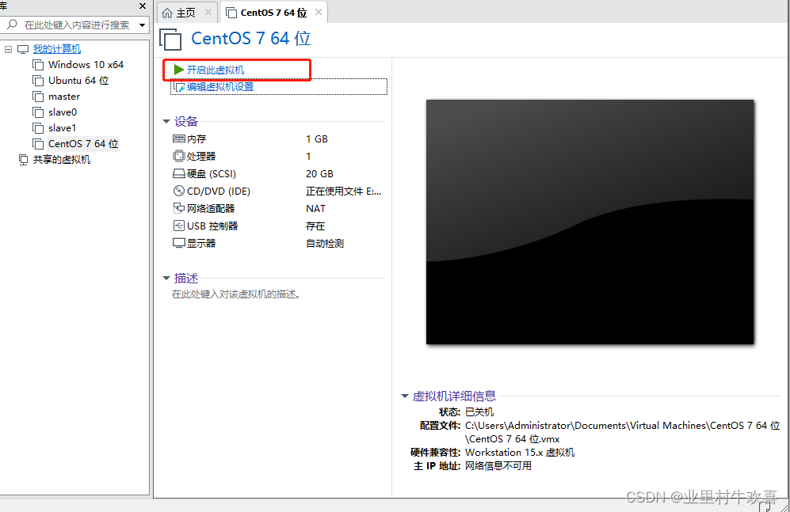Click the NAT network value
790x512 pixels.
(x=315, y=208)
